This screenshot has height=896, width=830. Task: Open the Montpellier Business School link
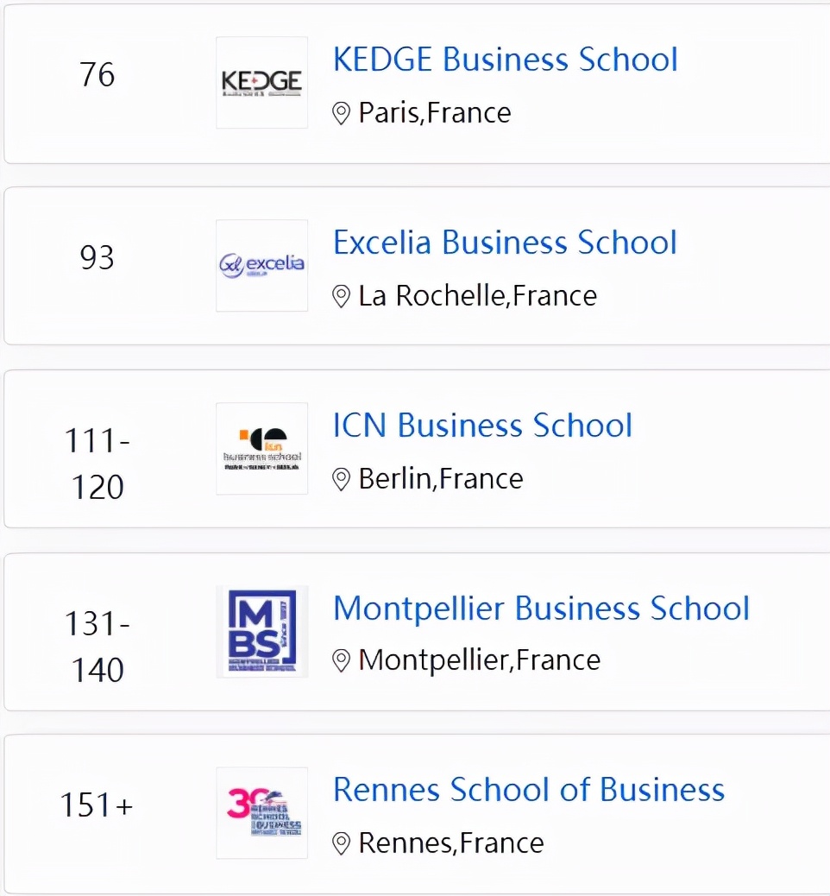point(541,609)
